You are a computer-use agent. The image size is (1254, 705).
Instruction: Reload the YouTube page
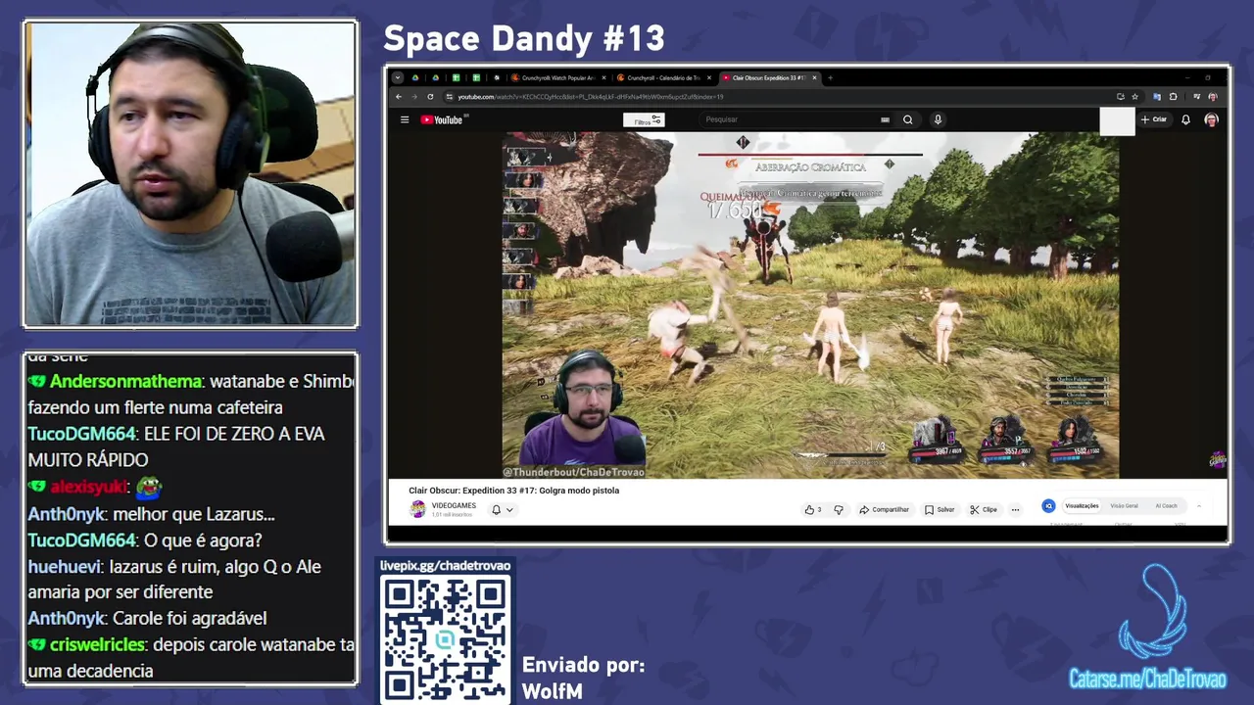(429, 97)
